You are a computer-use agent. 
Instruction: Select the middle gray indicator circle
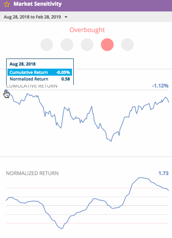point(87,44)
